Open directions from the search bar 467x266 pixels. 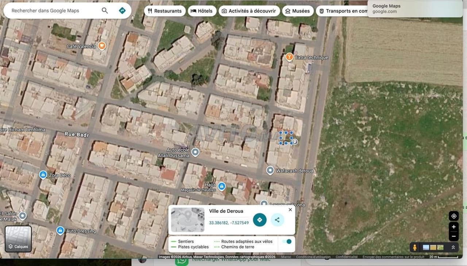(x=122, y=11)
